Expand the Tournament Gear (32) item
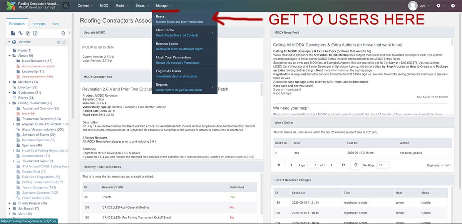 pos(13,161)
